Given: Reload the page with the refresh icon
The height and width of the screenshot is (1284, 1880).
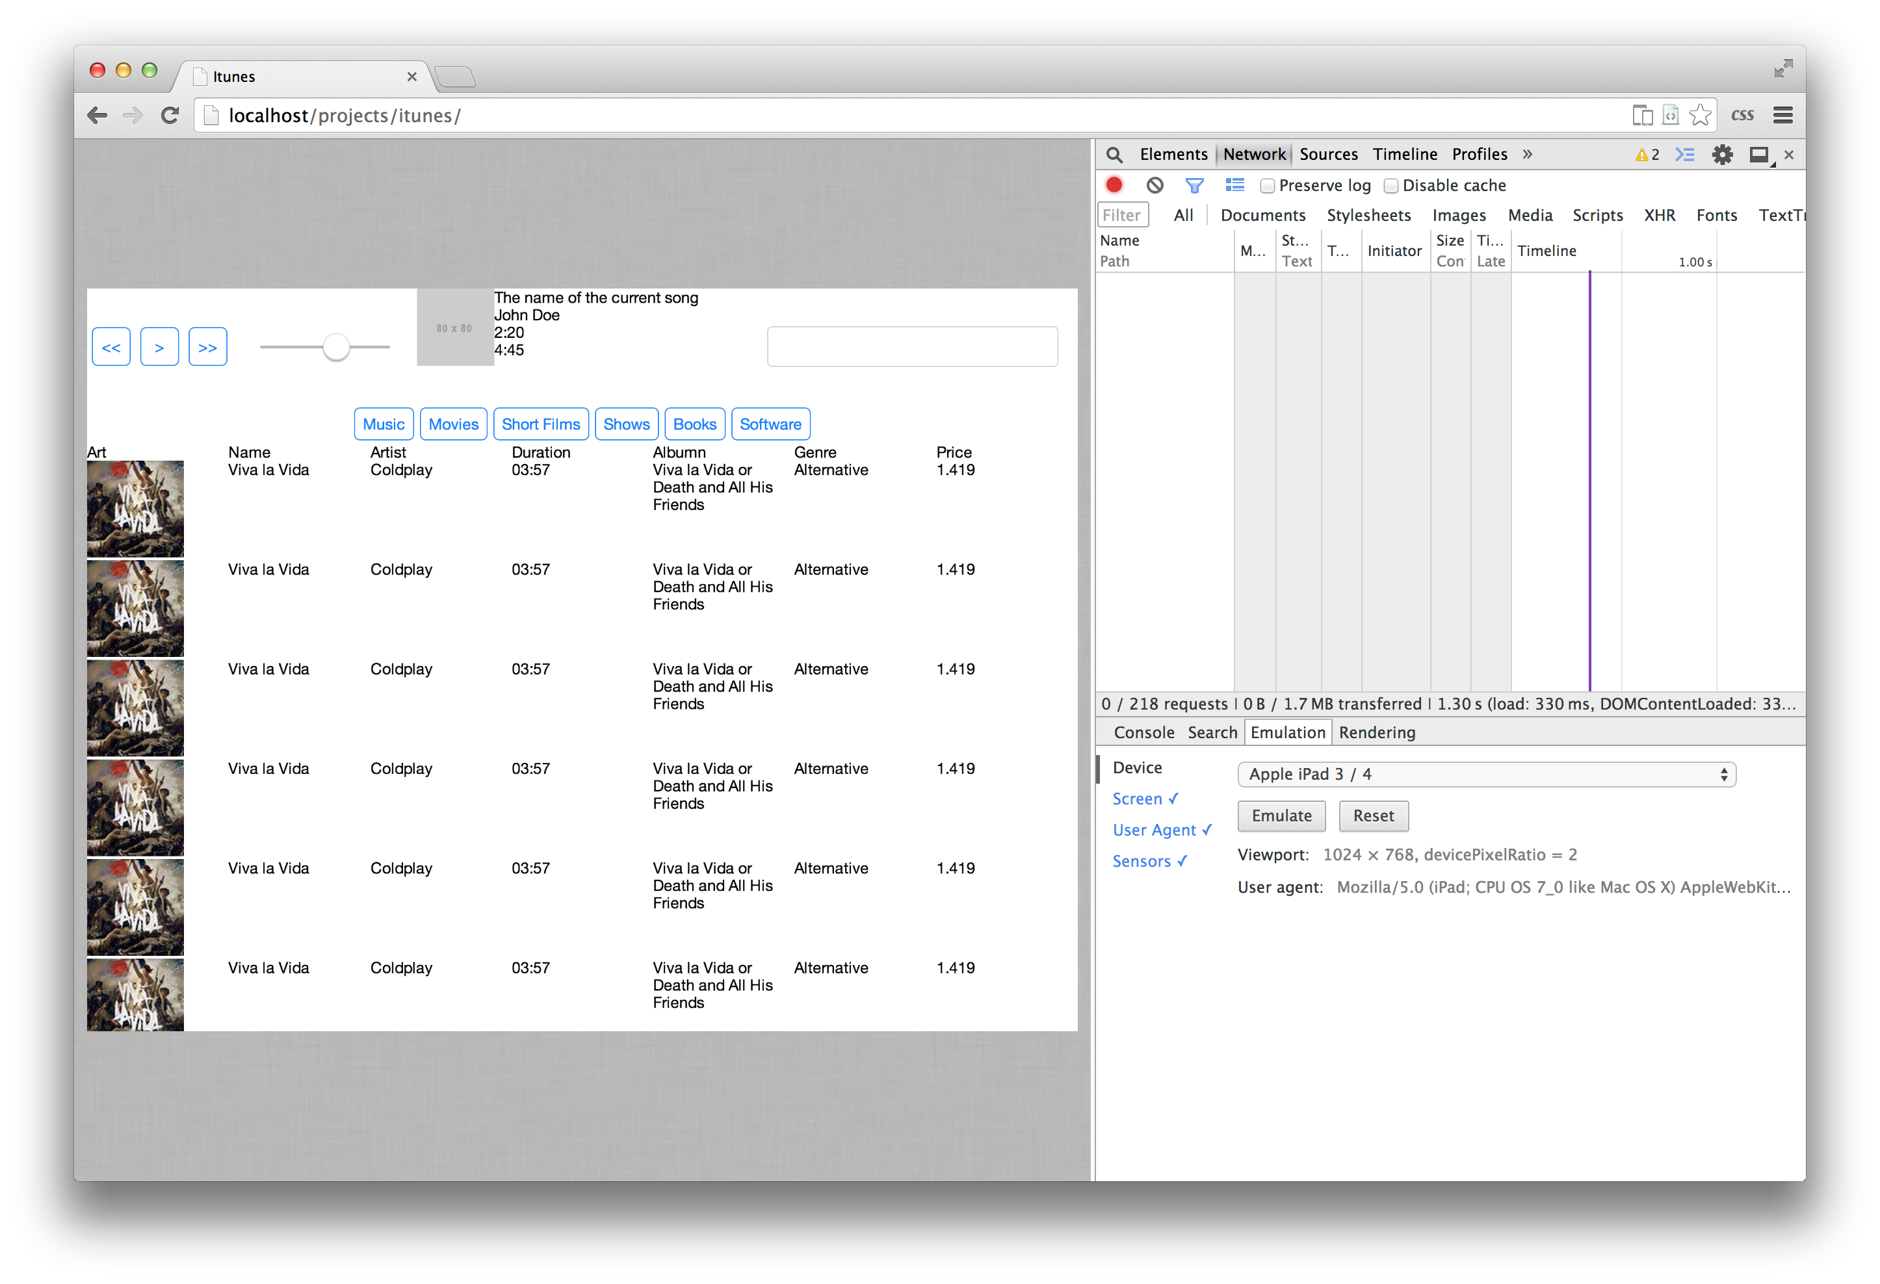Looking at the screenshot, I should point(169,116).
